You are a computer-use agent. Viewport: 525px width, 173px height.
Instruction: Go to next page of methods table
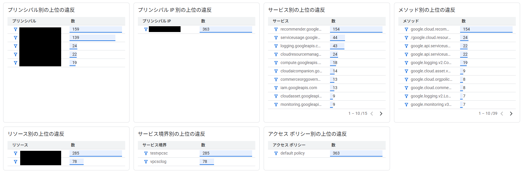pyautogui.click(x=511, y=114)
